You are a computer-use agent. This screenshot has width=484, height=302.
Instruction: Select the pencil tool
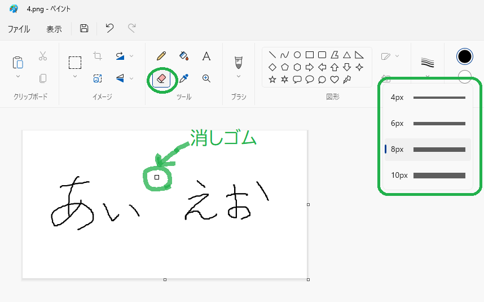(161, 56)
